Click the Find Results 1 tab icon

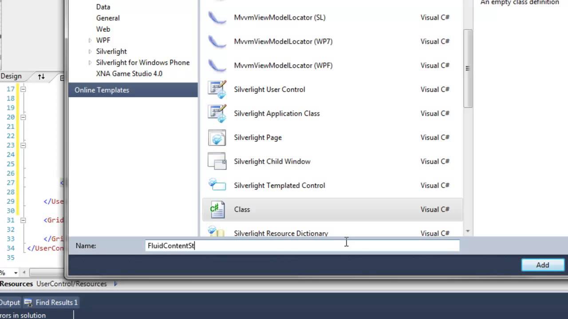coord(28,303)
